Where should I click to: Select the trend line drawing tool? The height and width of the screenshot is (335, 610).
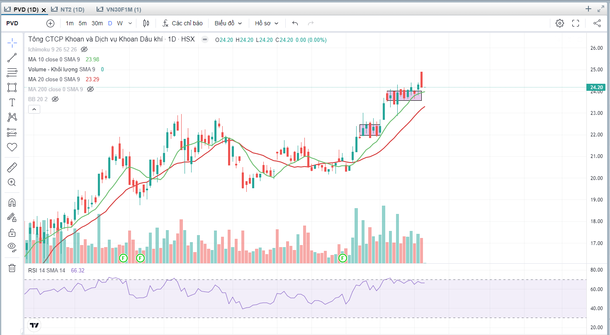pyautogui.click(x=12, y=58)
